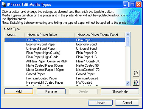143x109 pixels.
Task: Minimize the Edit Media Types window
Action: pyautogui.click(x=125, y=4)
